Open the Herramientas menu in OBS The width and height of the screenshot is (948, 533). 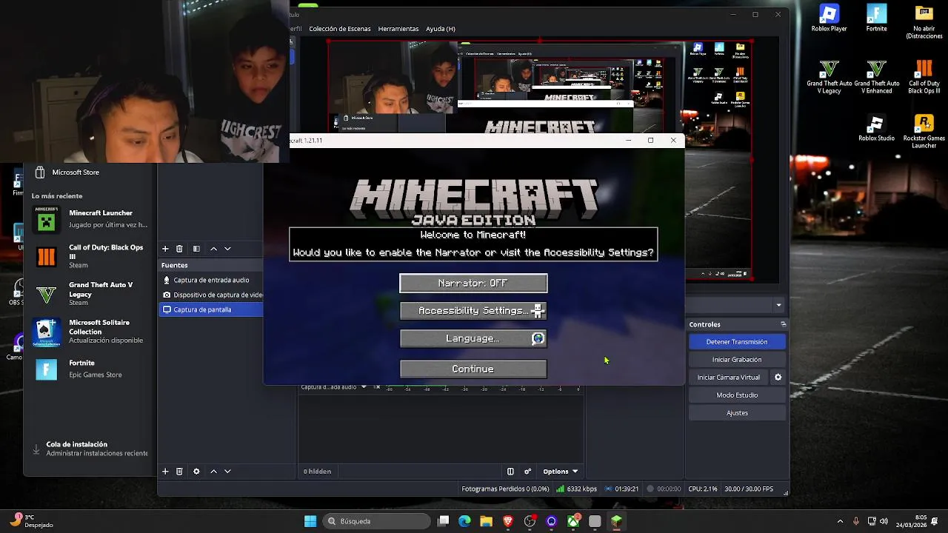398,29
